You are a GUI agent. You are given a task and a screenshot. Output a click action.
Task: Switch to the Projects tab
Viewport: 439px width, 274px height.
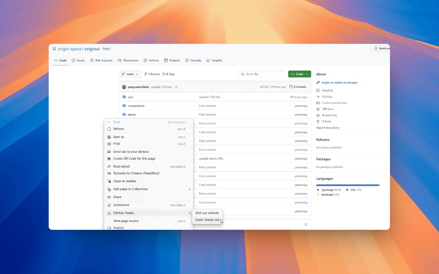[x=172, y=60]
